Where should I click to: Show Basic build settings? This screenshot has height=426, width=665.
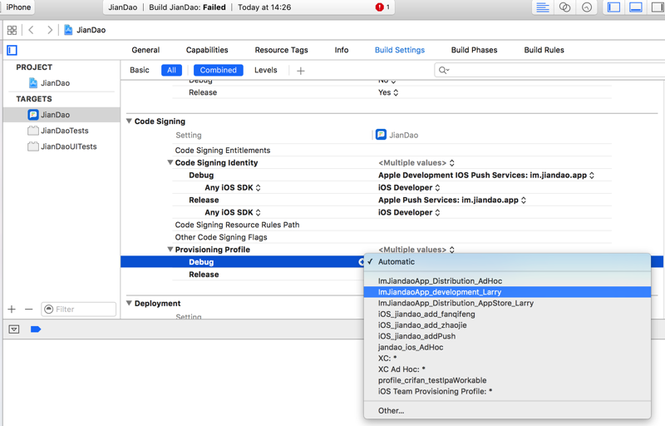tap(140, 70)
